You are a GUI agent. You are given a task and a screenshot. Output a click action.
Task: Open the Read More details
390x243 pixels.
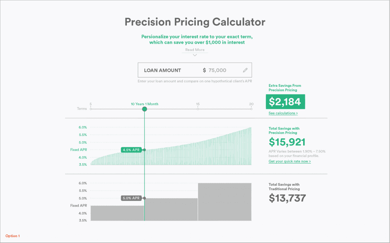coord(195,50)
